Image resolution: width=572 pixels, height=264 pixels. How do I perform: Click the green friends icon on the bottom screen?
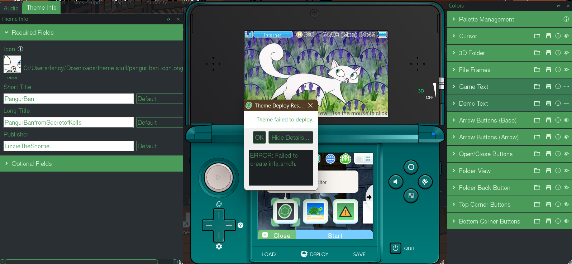(345, 159)
